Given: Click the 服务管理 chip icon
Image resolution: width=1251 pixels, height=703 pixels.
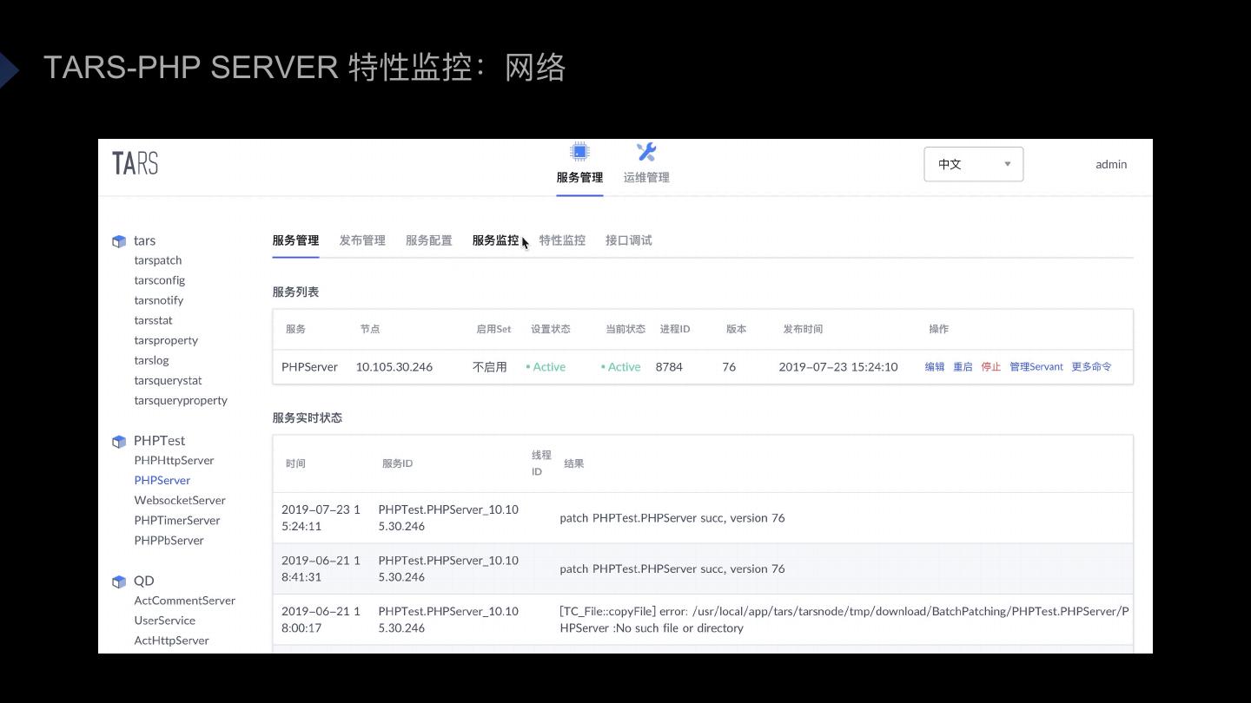Looking at the screenshot, I should tap(579, 153).
